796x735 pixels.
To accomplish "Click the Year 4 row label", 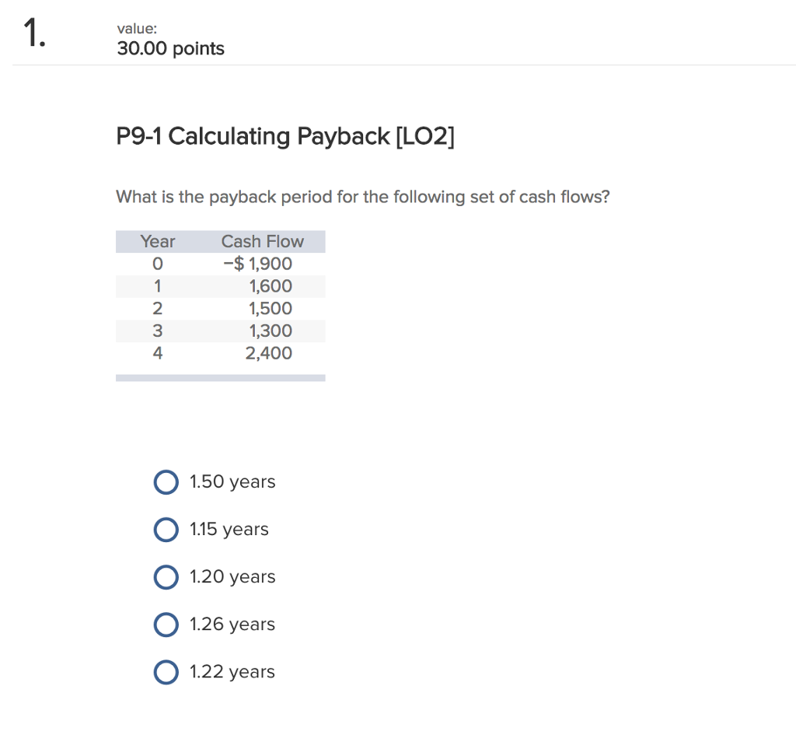I will (157, 353).
